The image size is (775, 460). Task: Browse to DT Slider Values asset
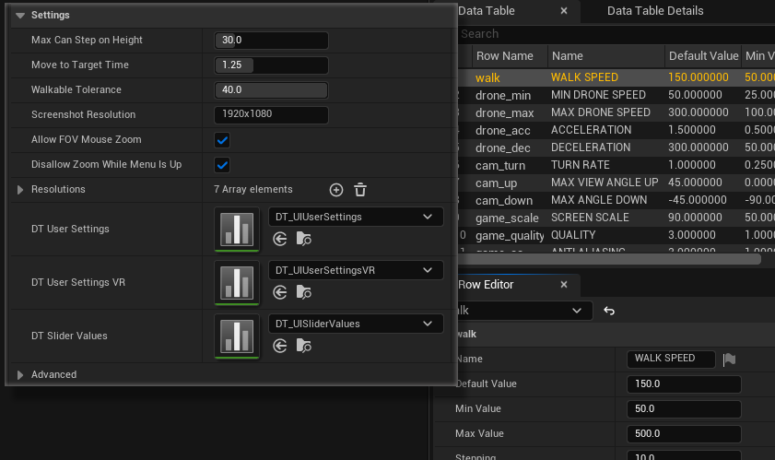click(x=303, y=346)
